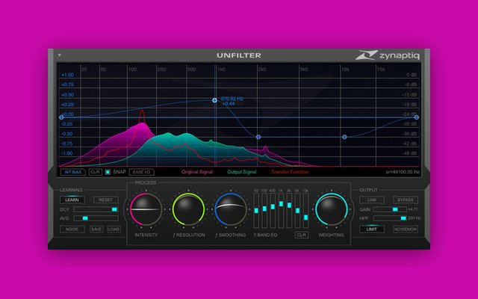Screen dimensions: 478x299
Task: Click the -48 dB scale label
Action: tap(409, 153)
